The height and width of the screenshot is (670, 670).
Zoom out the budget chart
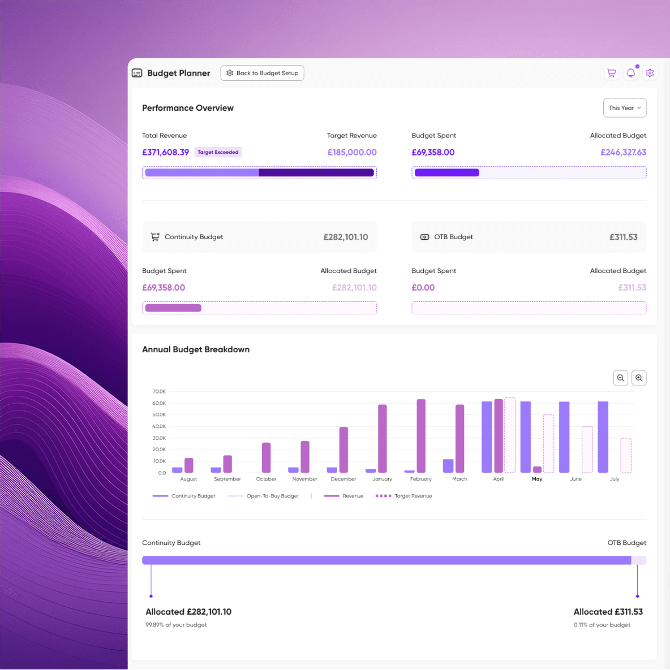tap(620, 378)
